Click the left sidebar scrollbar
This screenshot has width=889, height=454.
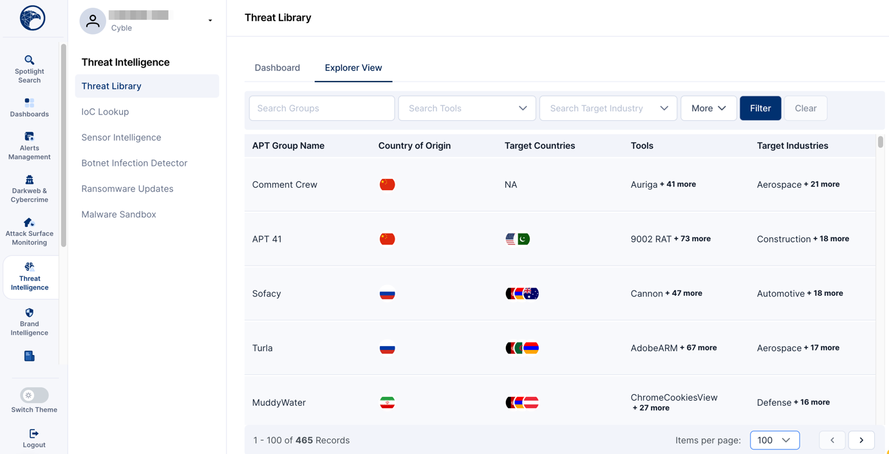pyautogui.click(x=63, y=145)
